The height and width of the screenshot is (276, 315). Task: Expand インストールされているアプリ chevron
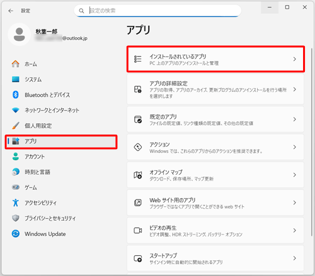point(295,59)
